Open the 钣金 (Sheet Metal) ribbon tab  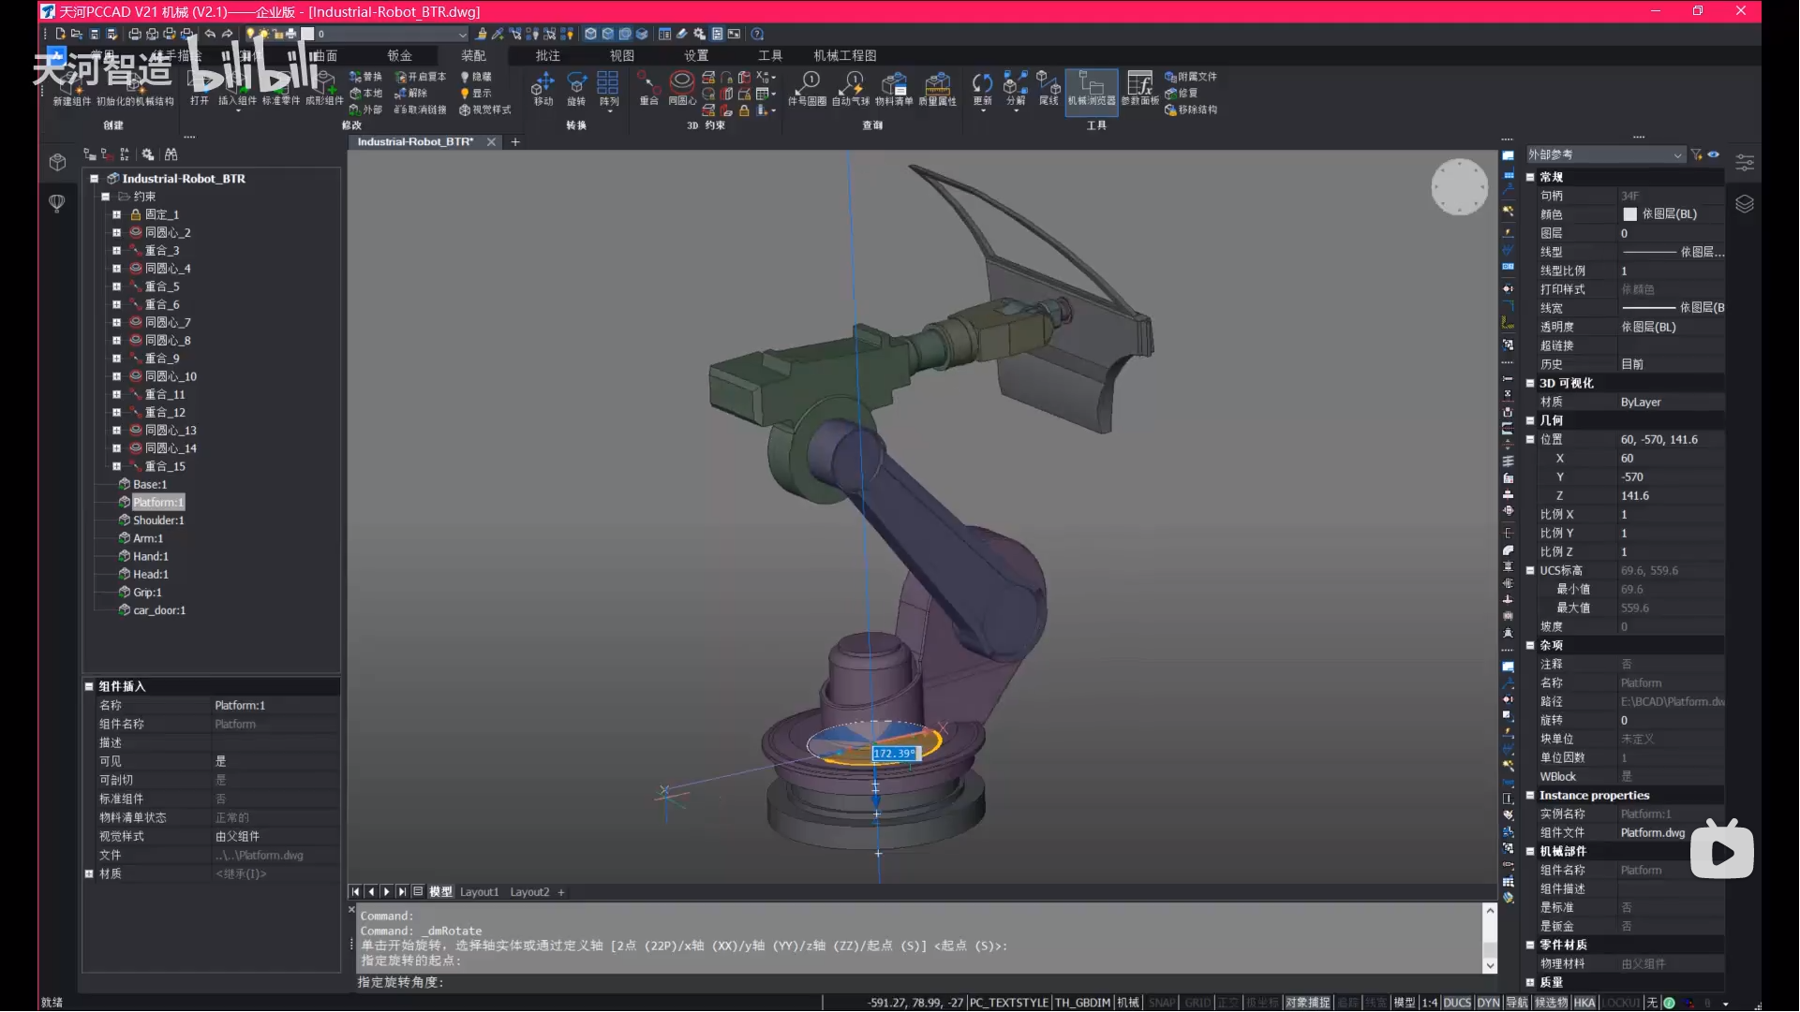click(x=399, y=55)
